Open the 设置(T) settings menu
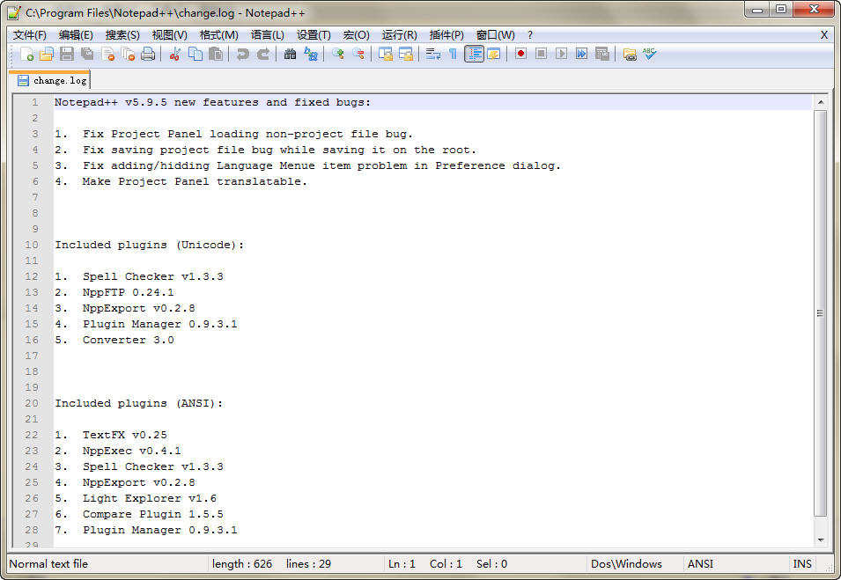 point(314,35)
